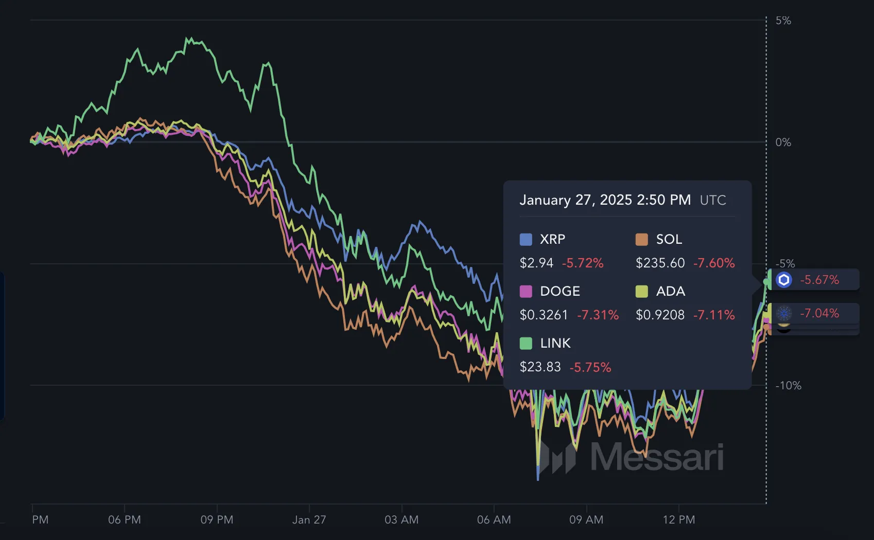Image resolution: width=874 pixels, height=540 pixels.
Task: Select the -7.04% price tag
Action: pyautogui.click(x=813, y=313)
